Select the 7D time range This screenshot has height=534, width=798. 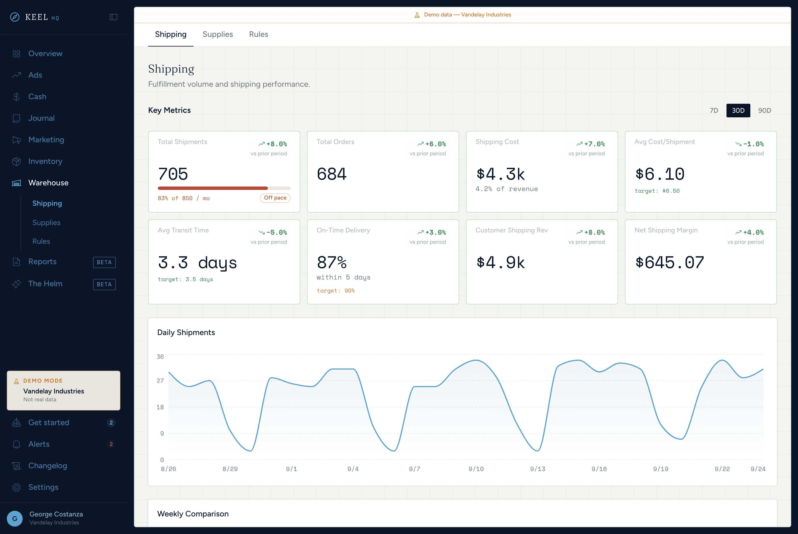tap(714, 111)
